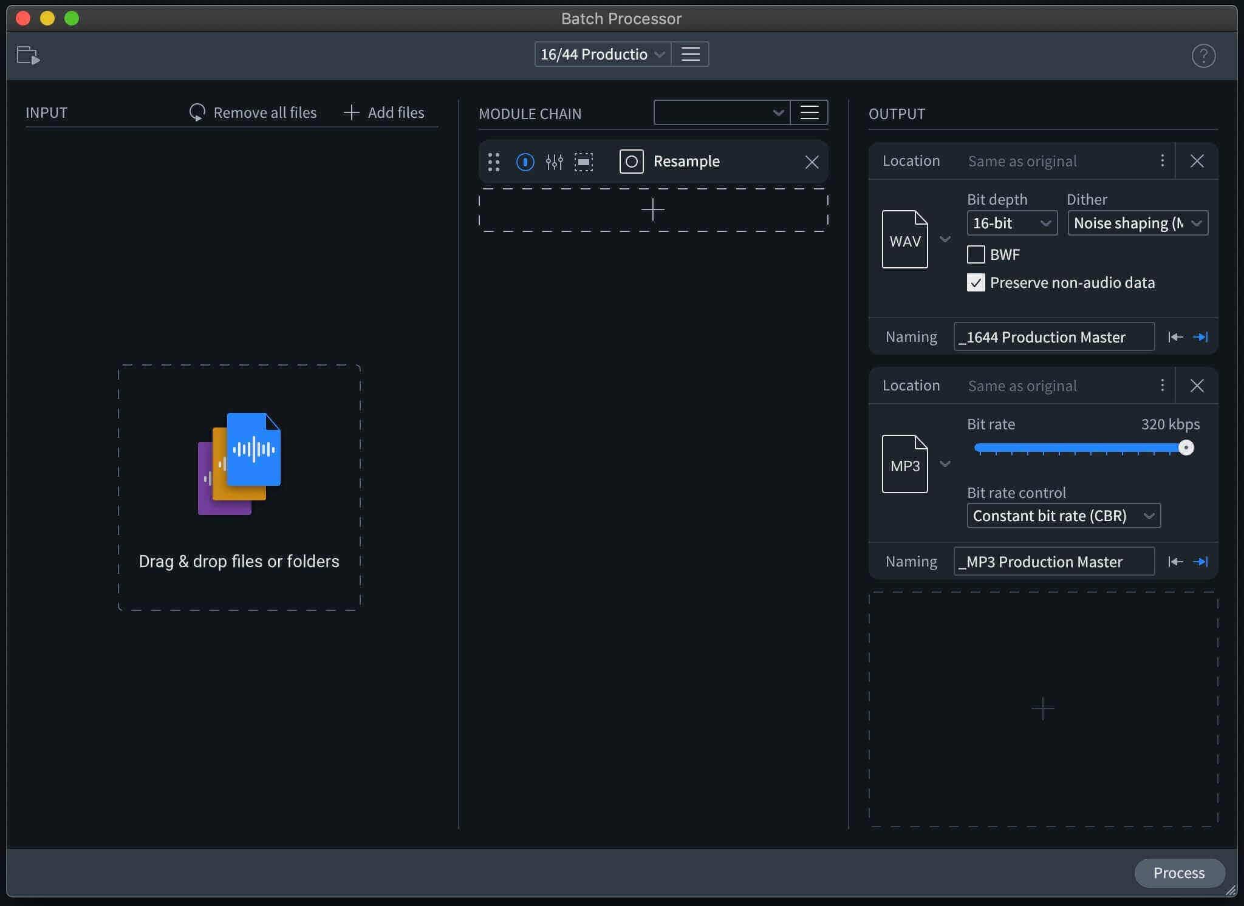
Task: Open Resample module settings sliders icon
Action: pos(554,162)
